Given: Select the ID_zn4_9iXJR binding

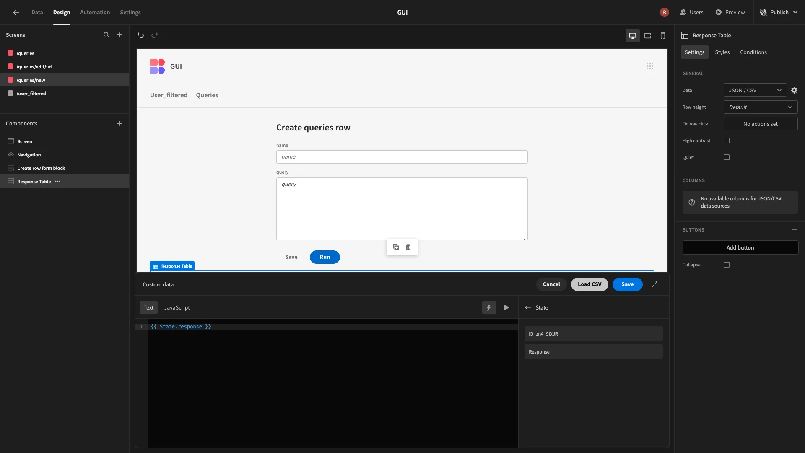Looking at the screenshot, I should point(593,334).
